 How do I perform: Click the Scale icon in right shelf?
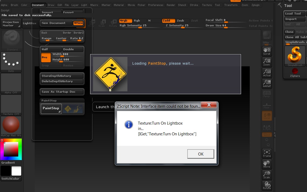coord(267,175)
